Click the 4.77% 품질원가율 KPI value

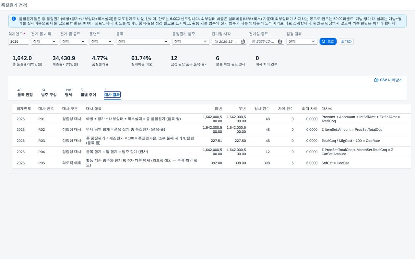(100, 58)
